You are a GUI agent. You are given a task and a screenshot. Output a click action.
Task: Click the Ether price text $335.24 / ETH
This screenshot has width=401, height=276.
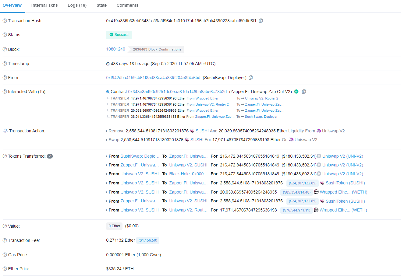[x=120, y=269]
